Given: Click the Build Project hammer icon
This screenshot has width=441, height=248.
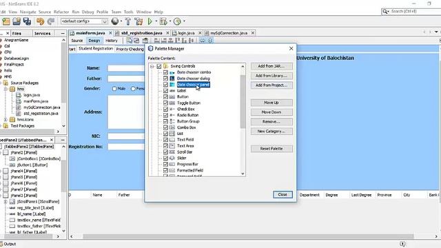Looking at the screenshot, I should pyautogui.click(x=128, y=21).
